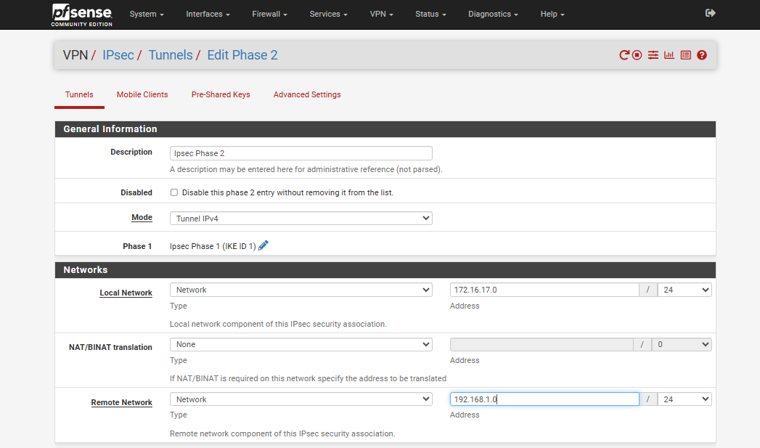The width and height of the screenshot is (760, 448).
Task: Open related settings sliders icon
Action: [653, 55]
